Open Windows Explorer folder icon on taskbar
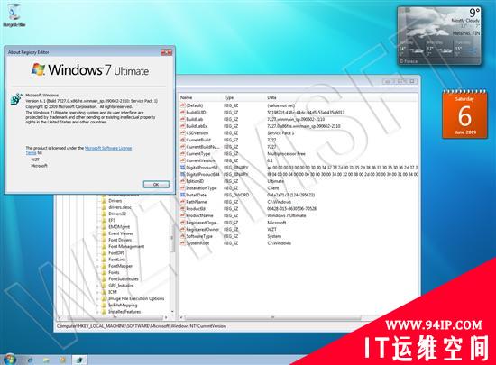 46,360
